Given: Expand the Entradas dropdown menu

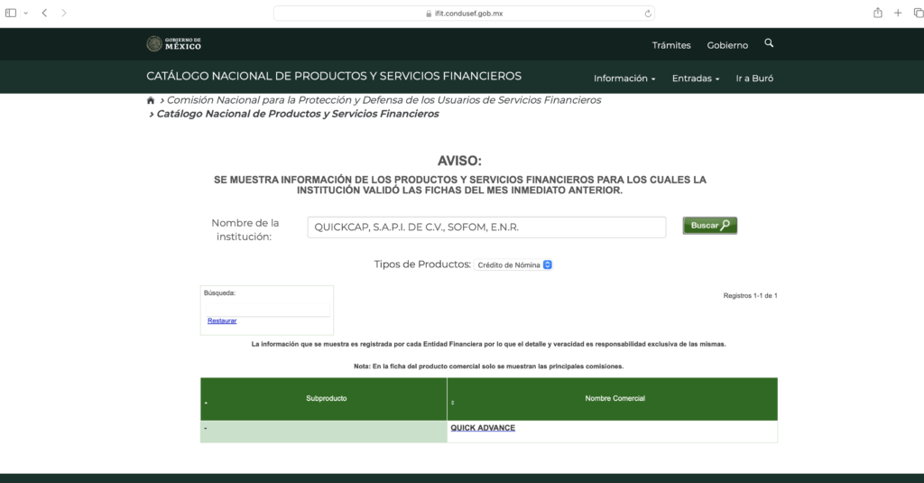Looking at the screenshot, I should (x=695, y=79).
